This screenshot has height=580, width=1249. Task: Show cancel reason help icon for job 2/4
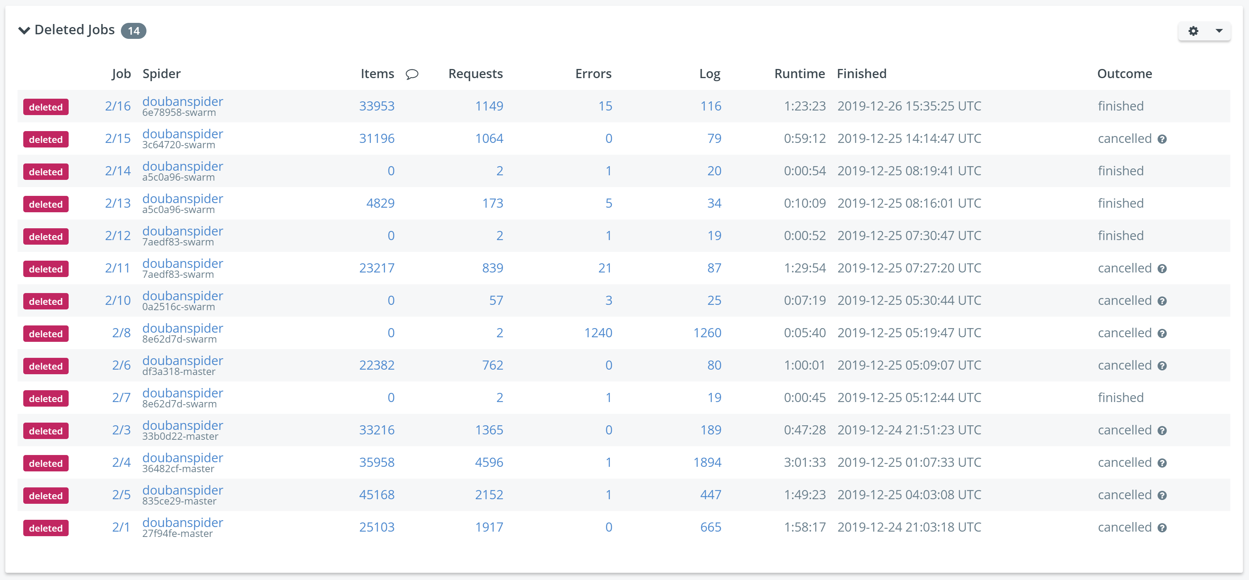[x=1162, y=463]
